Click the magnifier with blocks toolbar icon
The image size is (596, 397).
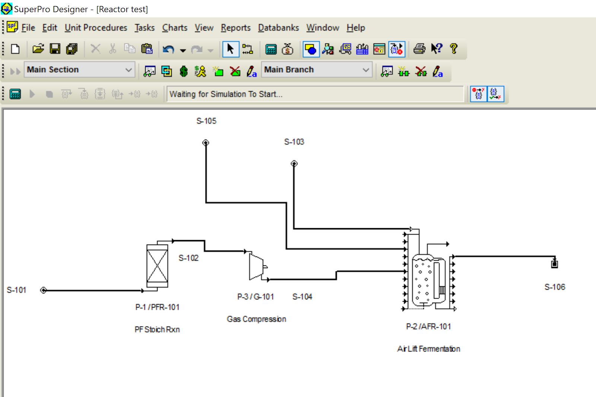click(328, 49)
